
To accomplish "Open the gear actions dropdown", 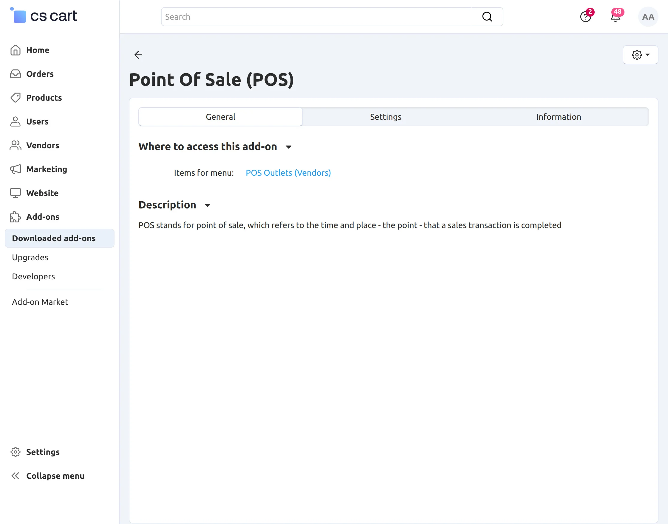I will coord(640,55).
